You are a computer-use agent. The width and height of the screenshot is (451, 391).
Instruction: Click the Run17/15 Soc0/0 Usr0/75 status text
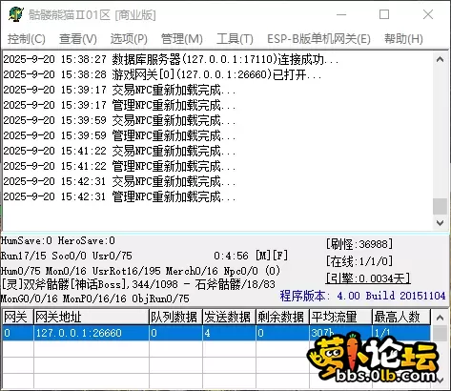tap(66, 256)
